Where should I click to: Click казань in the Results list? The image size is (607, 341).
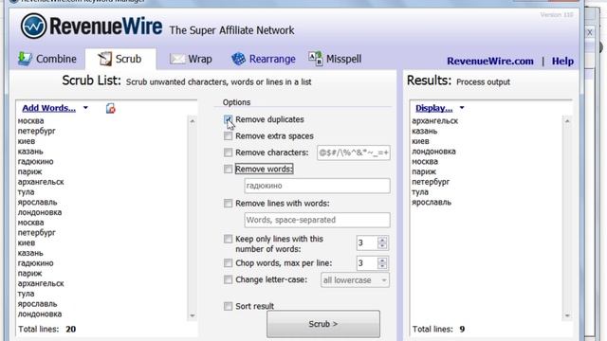tap(424, 131)
